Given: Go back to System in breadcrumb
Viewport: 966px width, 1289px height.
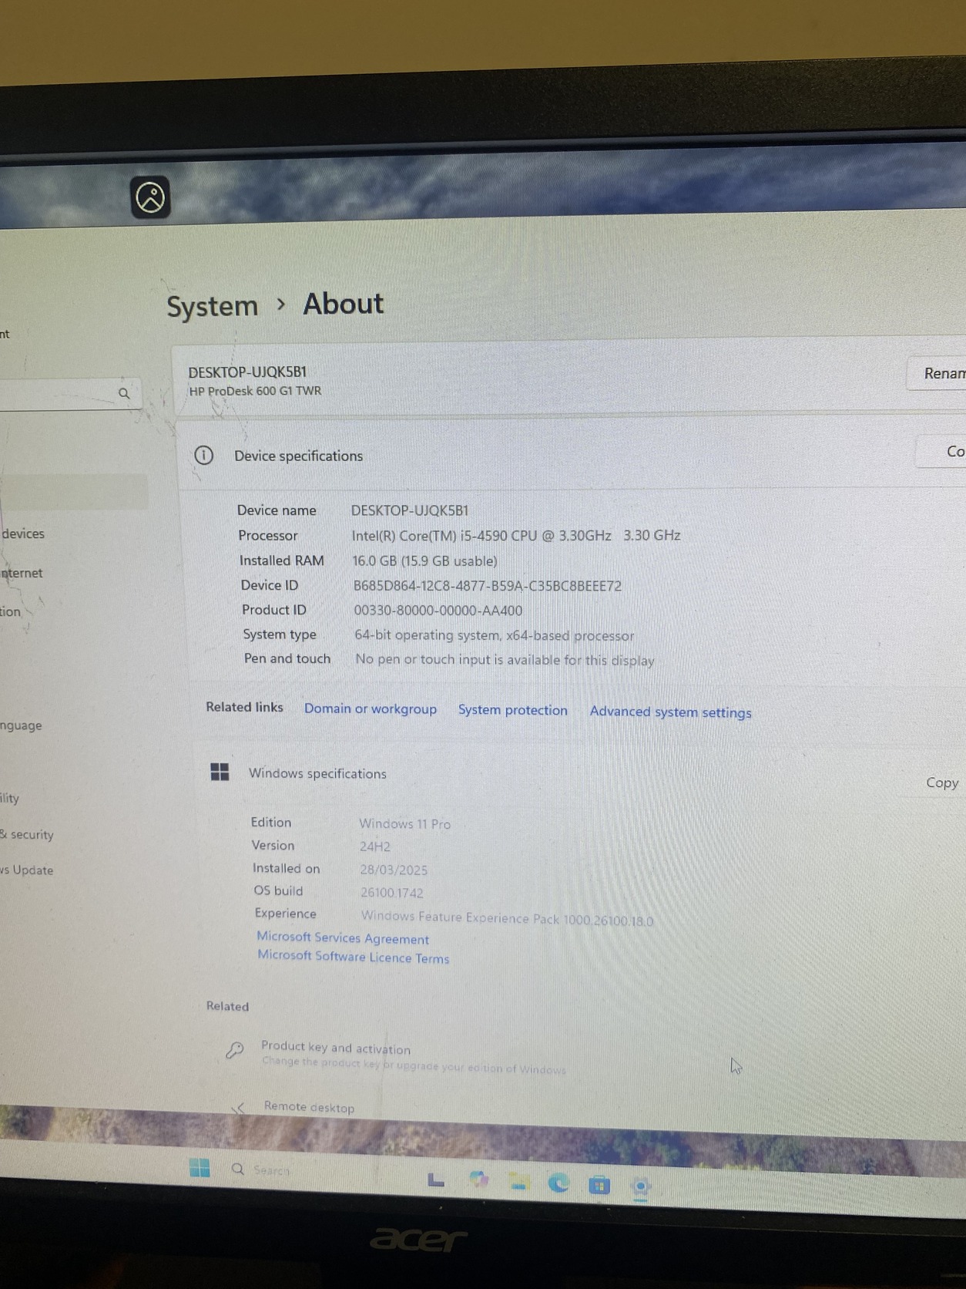Looking at the screenshot, I should click(x=213, y=306).
